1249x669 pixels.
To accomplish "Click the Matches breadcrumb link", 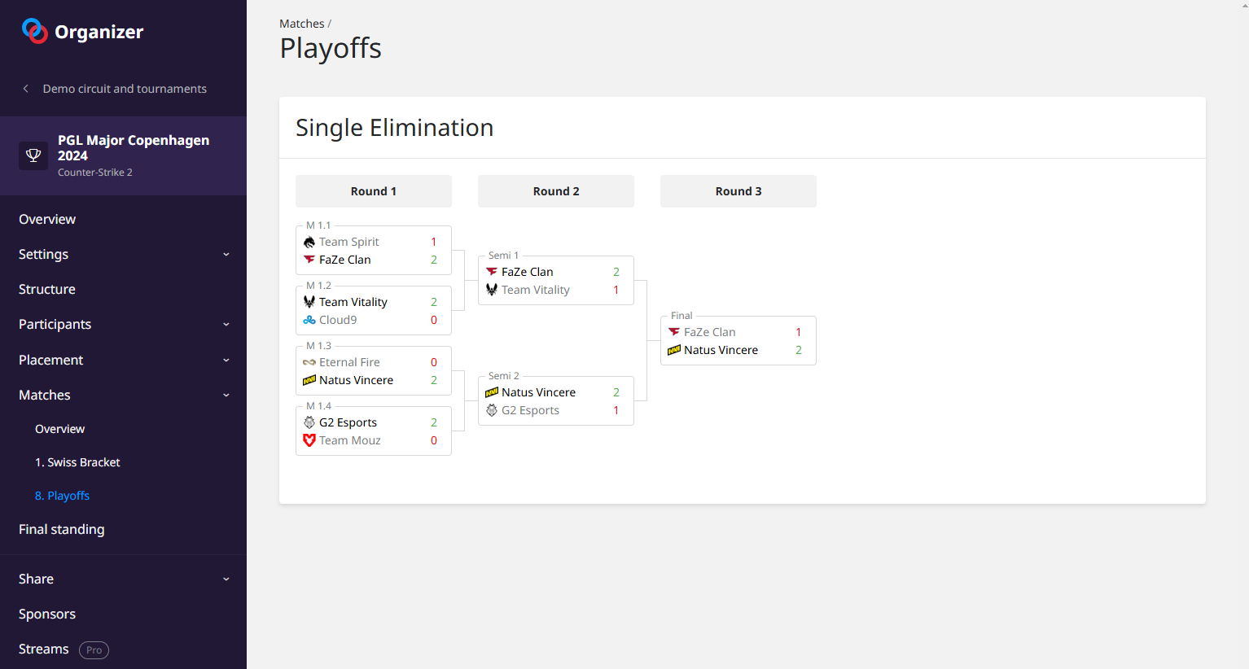I will (301, 24).
